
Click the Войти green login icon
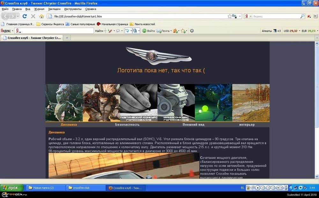pyautogui.click(x=144, y=31)
